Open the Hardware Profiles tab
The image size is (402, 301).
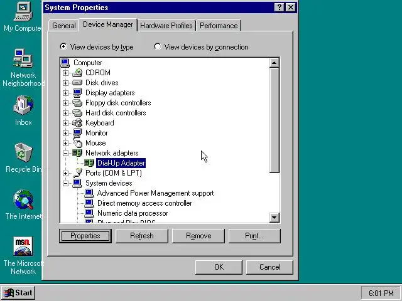(x=166, y=26)
